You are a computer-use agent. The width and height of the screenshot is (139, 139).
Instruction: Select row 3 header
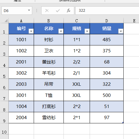[4, 51]
